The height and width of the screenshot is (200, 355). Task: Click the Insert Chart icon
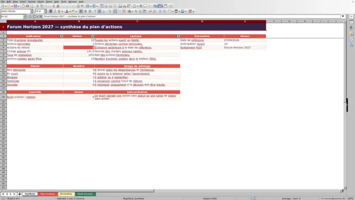124,6
